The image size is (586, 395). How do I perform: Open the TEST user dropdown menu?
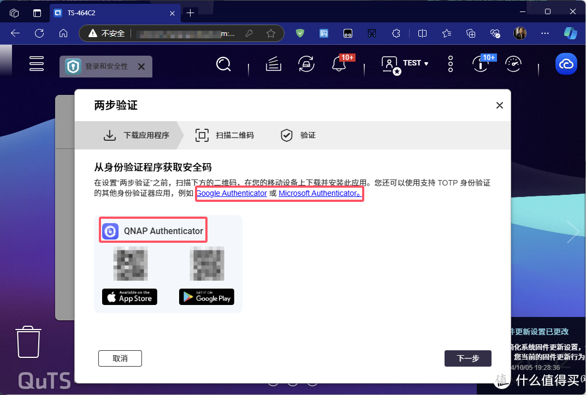tap(406, 63)
